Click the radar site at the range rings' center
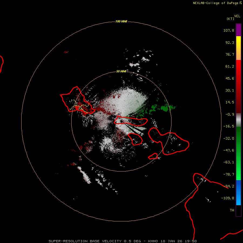 coord(121,121)
